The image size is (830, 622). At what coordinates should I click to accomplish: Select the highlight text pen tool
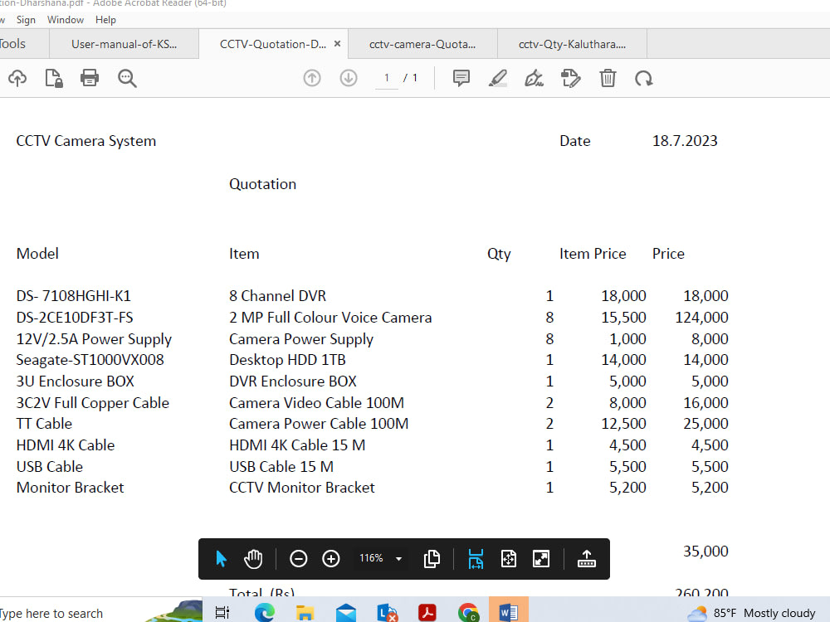point(497,78)
